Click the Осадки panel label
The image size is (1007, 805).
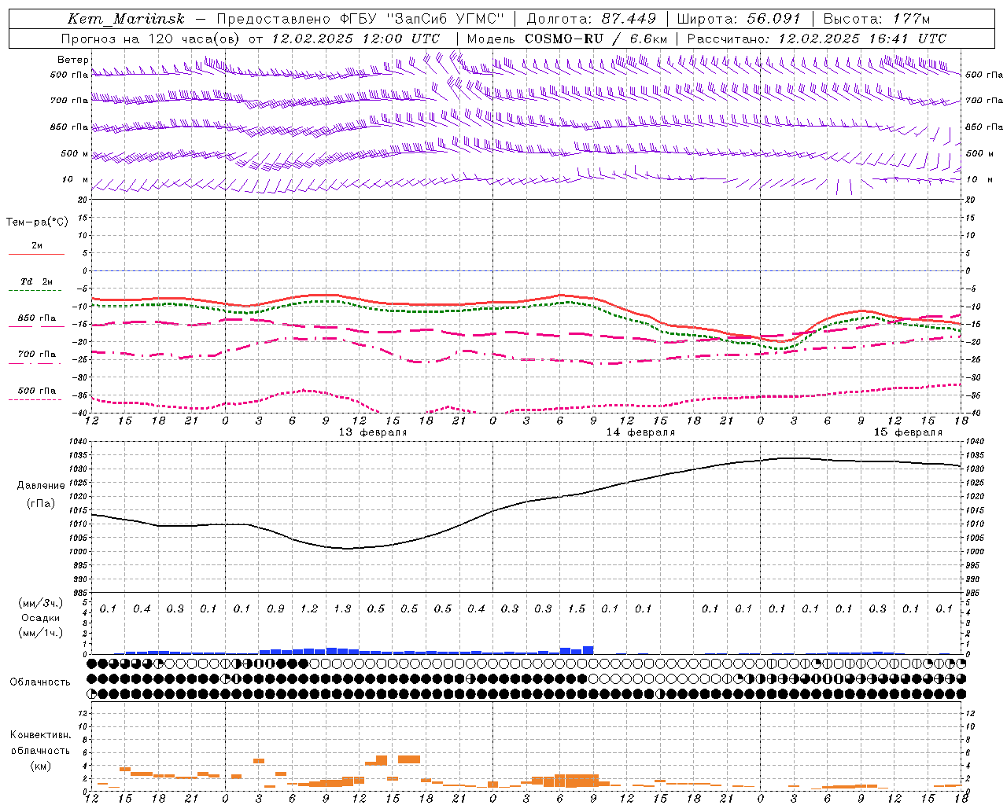(40, 618)
